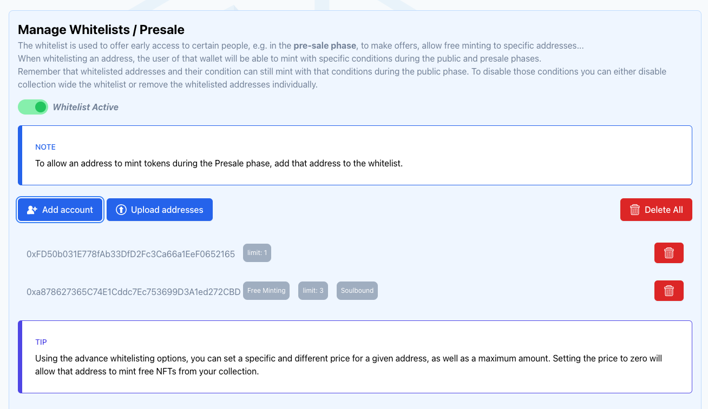Image resolution: width=708 pixels, height=409 pixels.
Task: Select the 0xFD50b031E778 whitelisted address text
Action: tap(130, 253)
